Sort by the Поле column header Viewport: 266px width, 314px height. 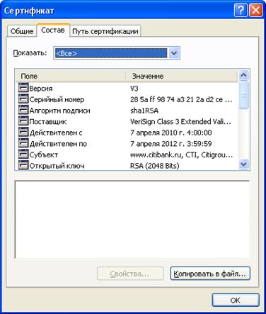click(x=71, y=76)
